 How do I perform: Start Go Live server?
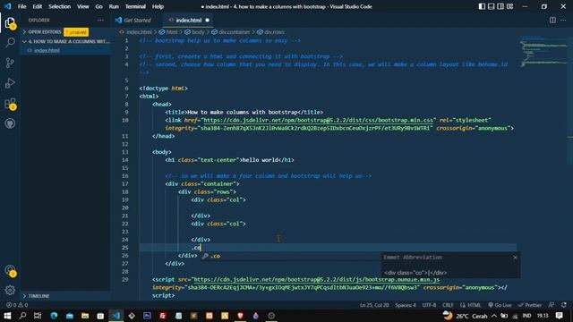(x=500, y=305)
